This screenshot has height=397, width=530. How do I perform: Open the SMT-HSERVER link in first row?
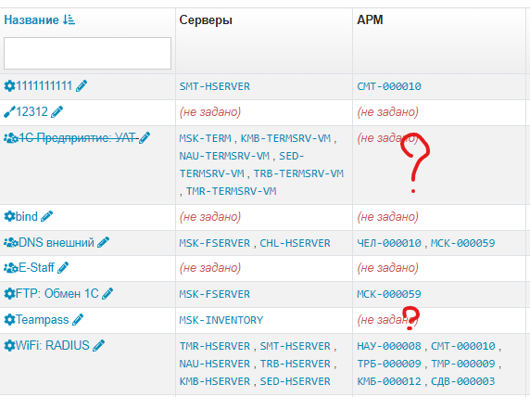point(215,86)
